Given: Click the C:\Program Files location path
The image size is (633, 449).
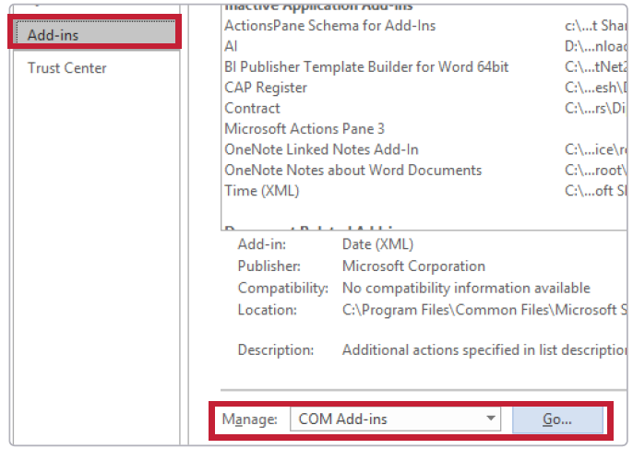Looking at the screenshot, I should (484, 310).
